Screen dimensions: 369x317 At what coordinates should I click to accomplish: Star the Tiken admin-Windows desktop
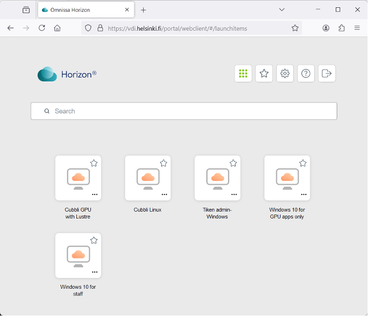(234, 163)
